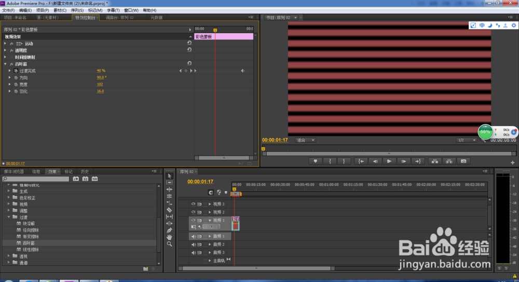Image resolution: width=519 pixels, height=282 pixels.
Task: Select the Rolling Edit tool
Action: coord(170,196)
